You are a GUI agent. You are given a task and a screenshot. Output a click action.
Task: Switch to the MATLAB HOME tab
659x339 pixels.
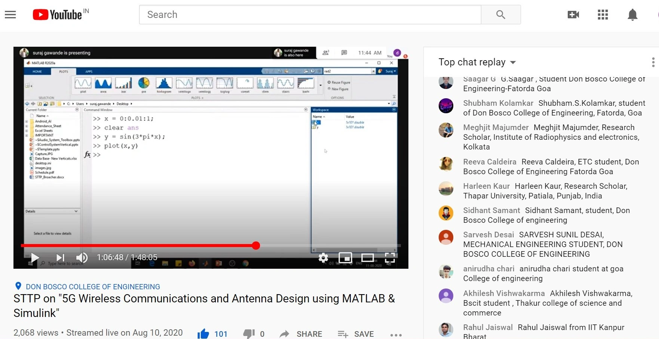(37, 71)
